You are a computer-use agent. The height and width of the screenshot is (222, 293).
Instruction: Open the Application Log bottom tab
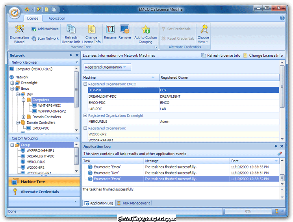point(99,203)
